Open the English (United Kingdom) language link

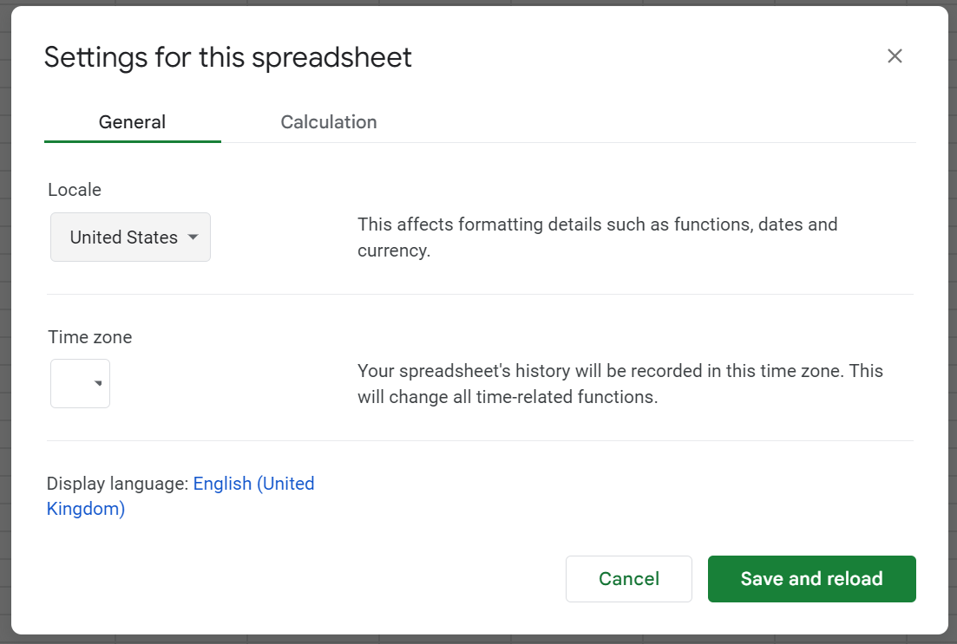coord(253,484)
